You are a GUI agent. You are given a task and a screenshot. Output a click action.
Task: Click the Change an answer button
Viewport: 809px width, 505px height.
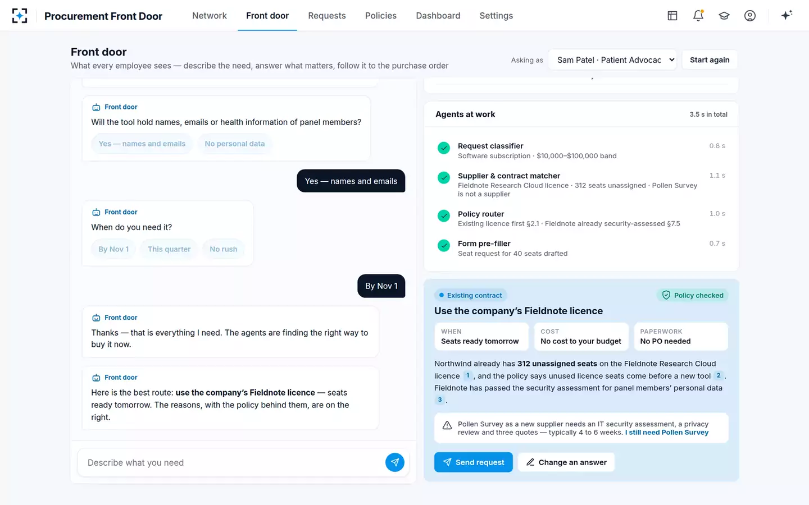[x=566, y=462]
